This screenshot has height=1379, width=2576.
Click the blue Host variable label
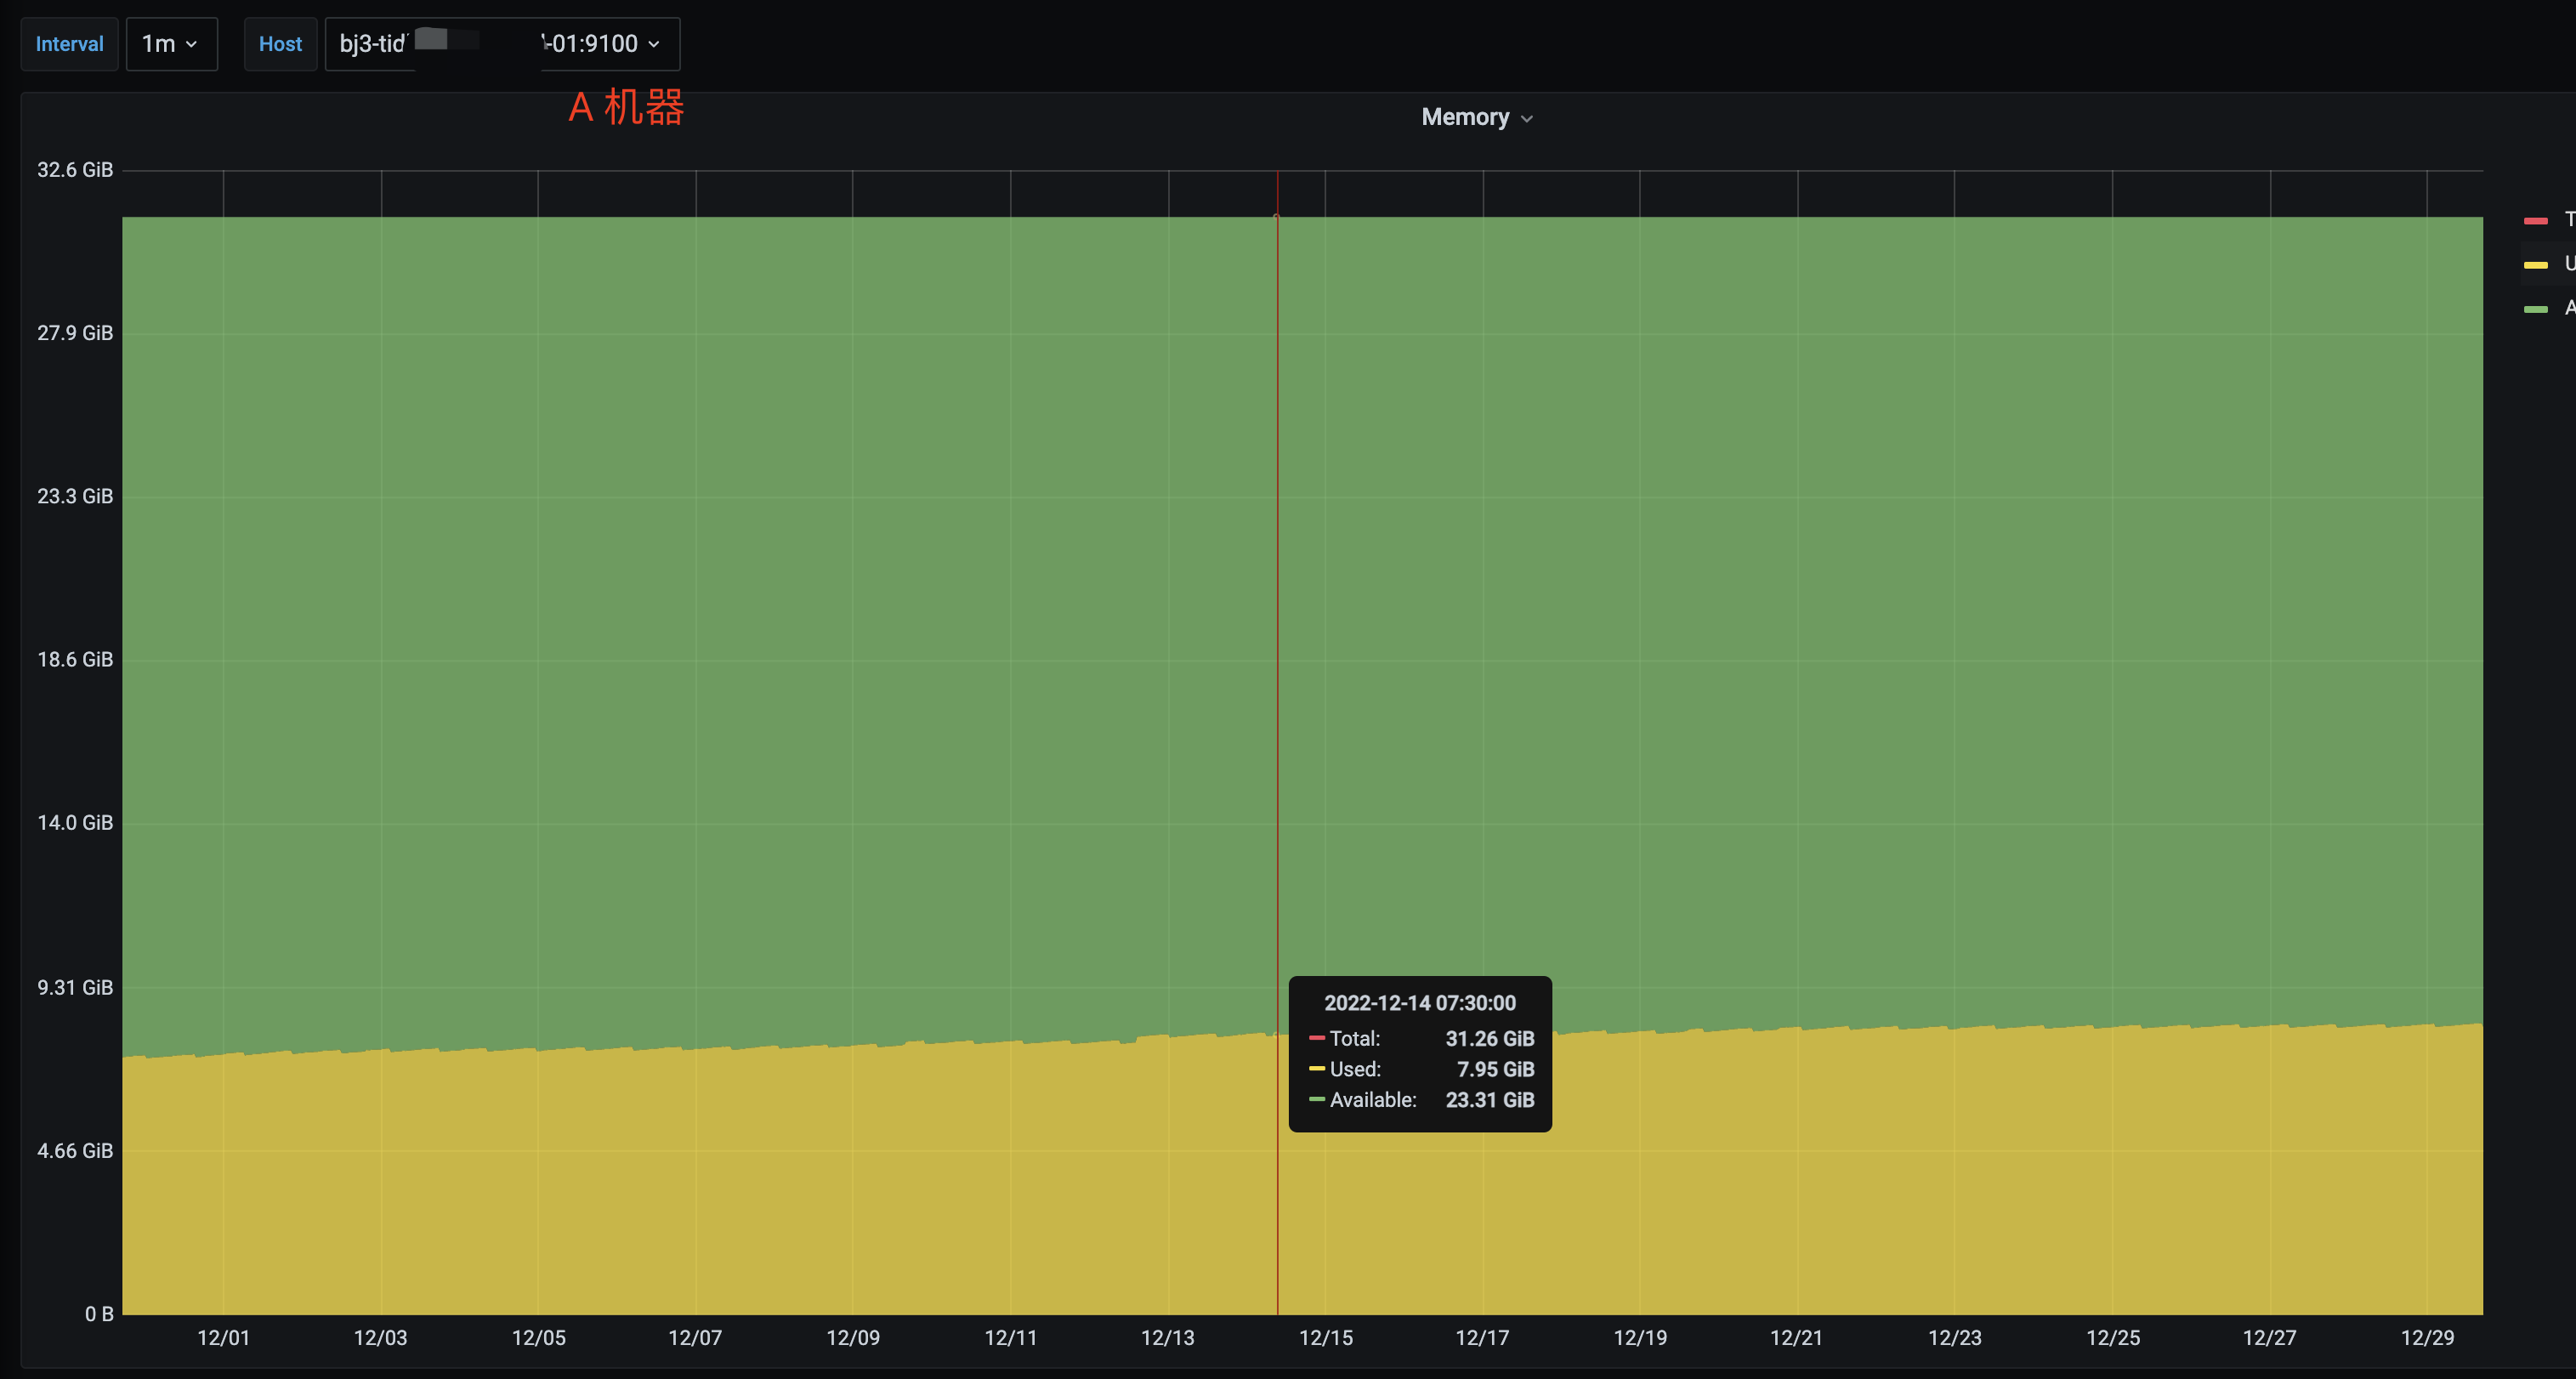[280, 44]
